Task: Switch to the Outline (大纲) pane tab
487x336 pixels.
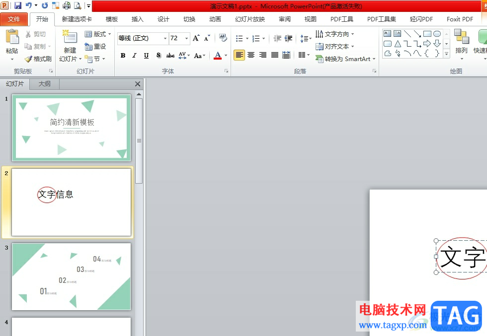Action: 44,84
